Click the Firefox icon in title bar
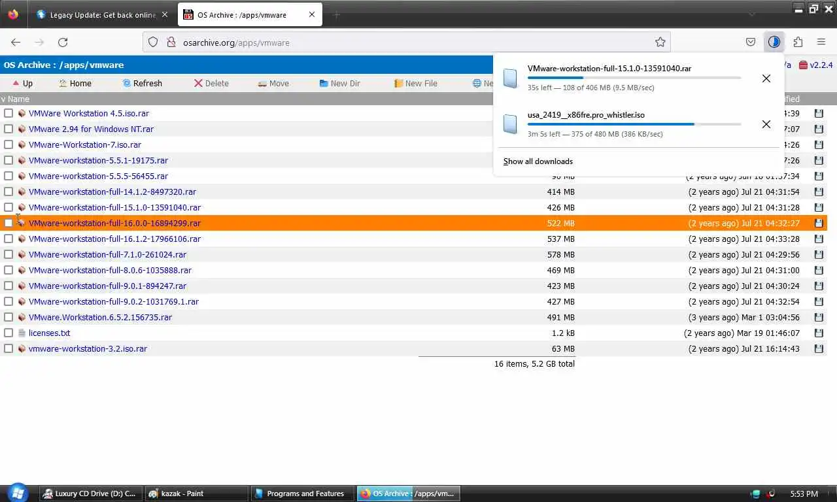Image resolution: width=837 pixels, height=502 pixels. pyautogui.click(x=13, y=14)
